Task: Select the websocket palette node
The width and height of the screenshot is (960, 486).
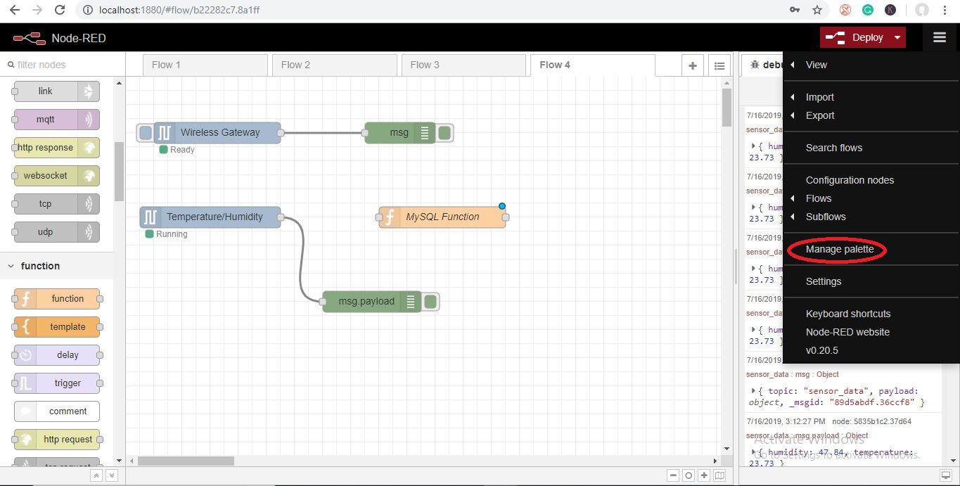Action: [56, 176]
